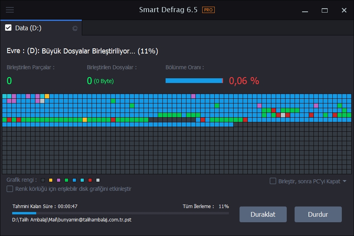The width and height of the screenshot is (354, 236).
Task: Select the orange graph color swatch
Action: coord(51,180)
